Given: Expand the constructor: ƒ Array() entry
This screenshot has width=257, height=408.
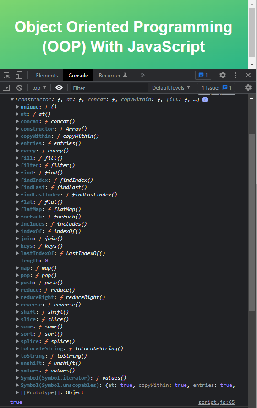Looking at the screenshot, I should pos(17,129).
